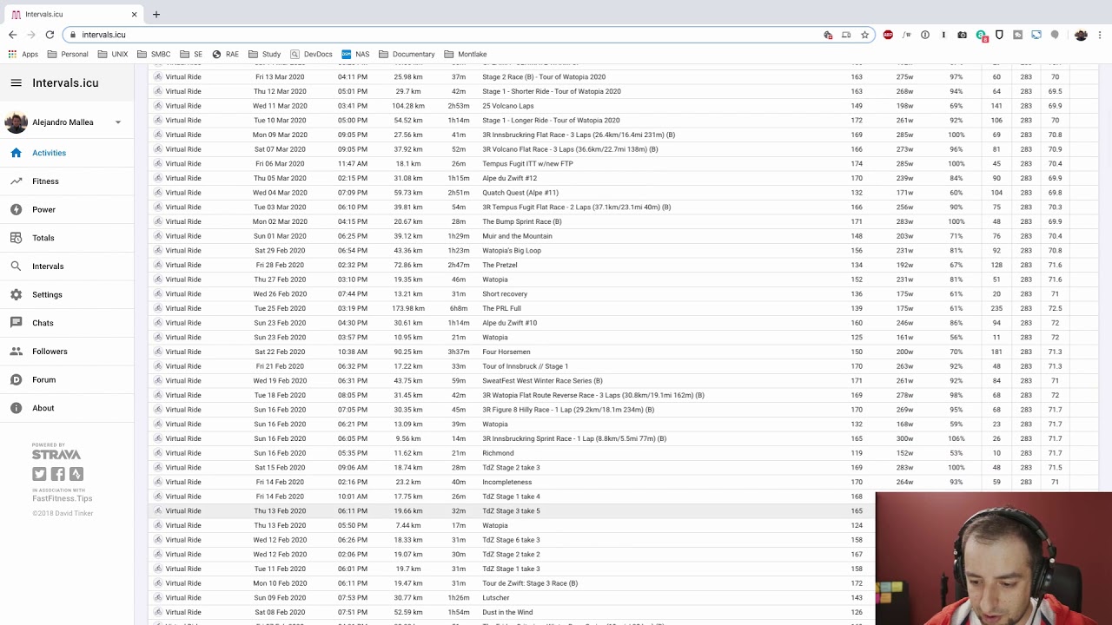Open the Activities page from sidebar
The width and height of the screenshot is (1112, 625).
click(x=49, y=153)
